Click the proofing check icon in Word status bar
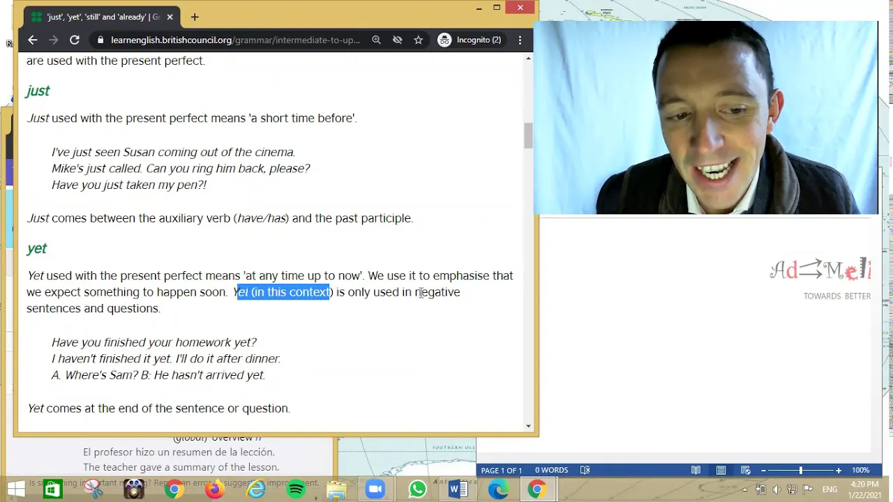Image resolution: width=893 pixels, height=502 pixels. coord(585,470)
